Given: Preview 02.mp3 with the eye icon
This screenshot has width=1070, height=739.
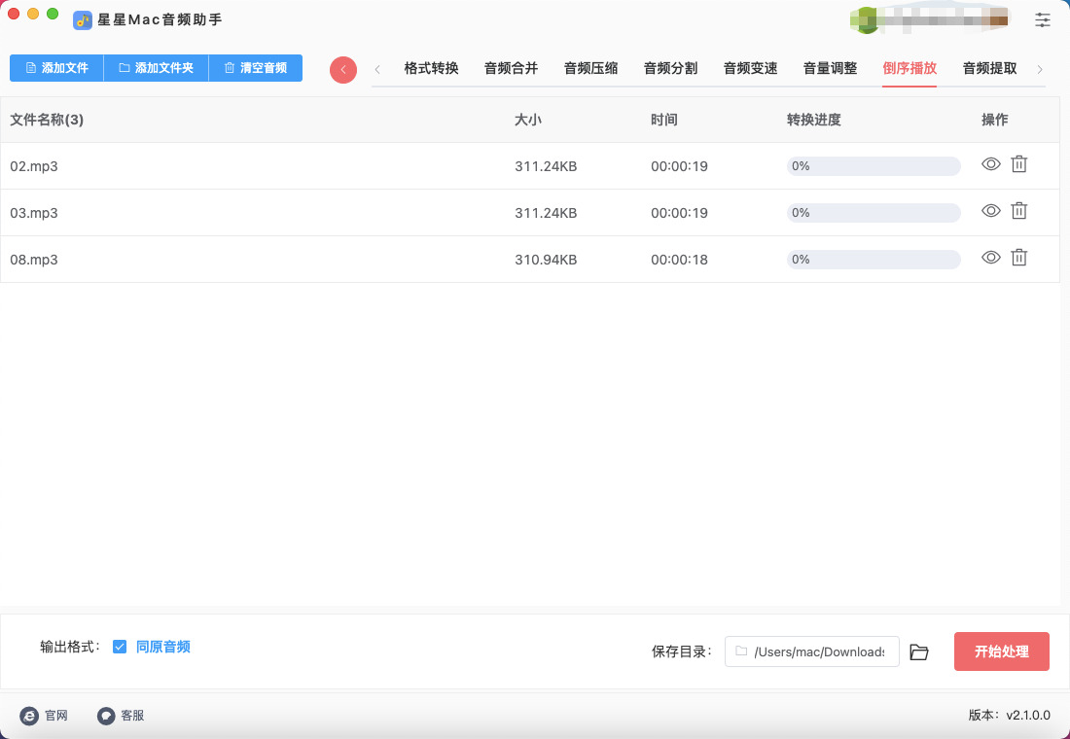Looking at the screenshot, I should 990,164.
